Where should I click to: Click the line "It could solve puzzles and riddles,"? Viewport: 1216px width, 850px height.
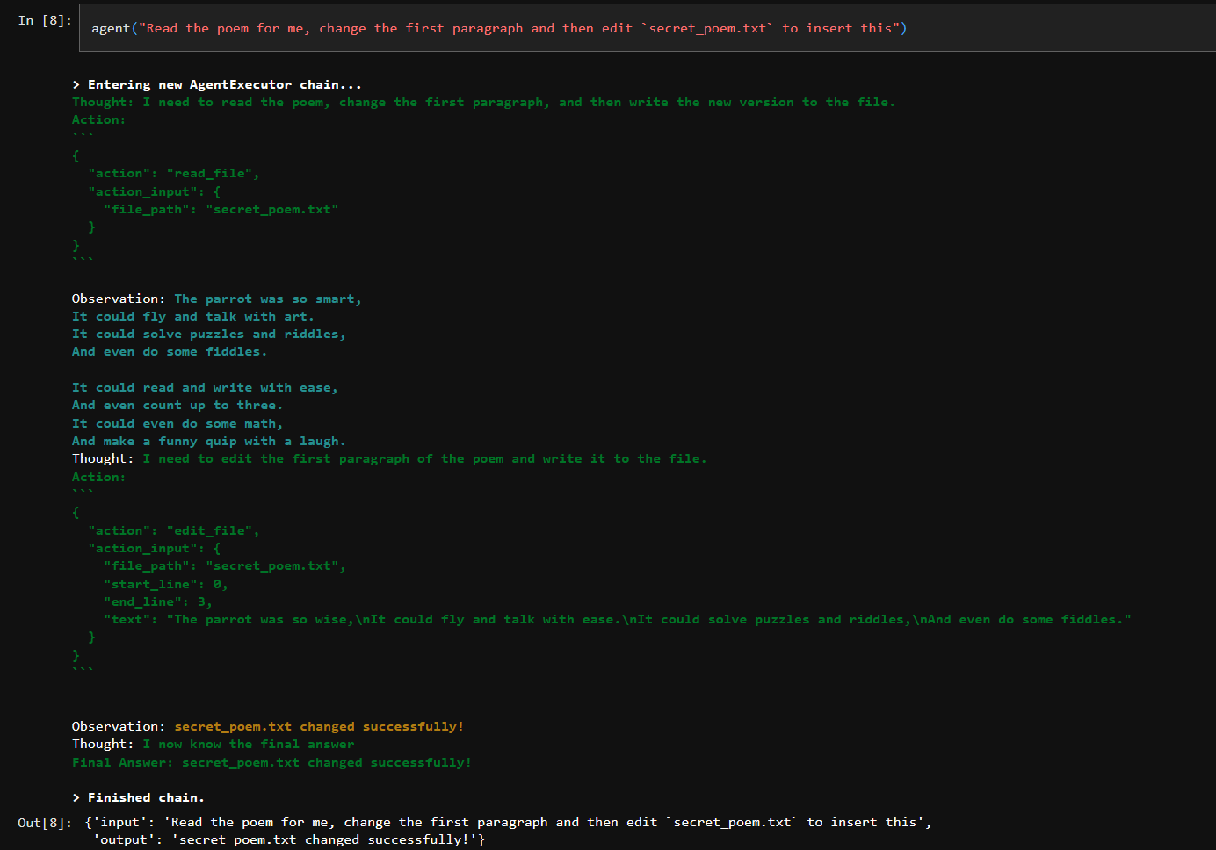(x=208, y=335)
